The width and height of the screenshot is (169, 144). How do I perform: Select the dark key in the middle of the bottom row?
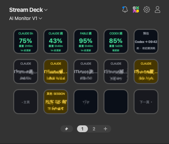[86, 102]
